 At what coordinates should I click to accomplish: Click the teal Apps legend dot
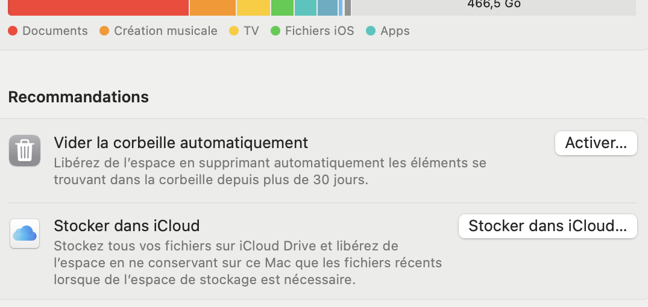(x=371, y=31)
